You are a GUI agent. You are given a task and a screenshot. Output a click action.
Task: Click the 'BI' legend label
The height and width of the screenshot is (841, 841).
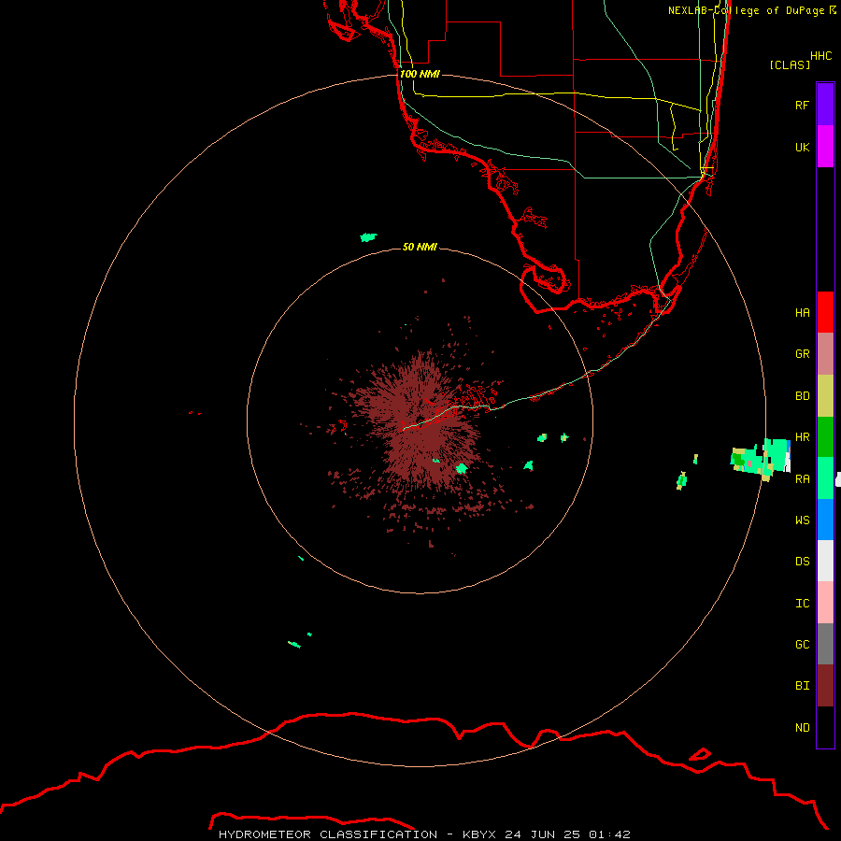click(803, 686)
